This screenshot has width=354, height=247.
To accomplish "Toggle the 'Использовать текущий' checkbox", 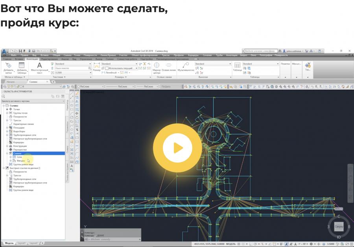I will tap(106, 68).
